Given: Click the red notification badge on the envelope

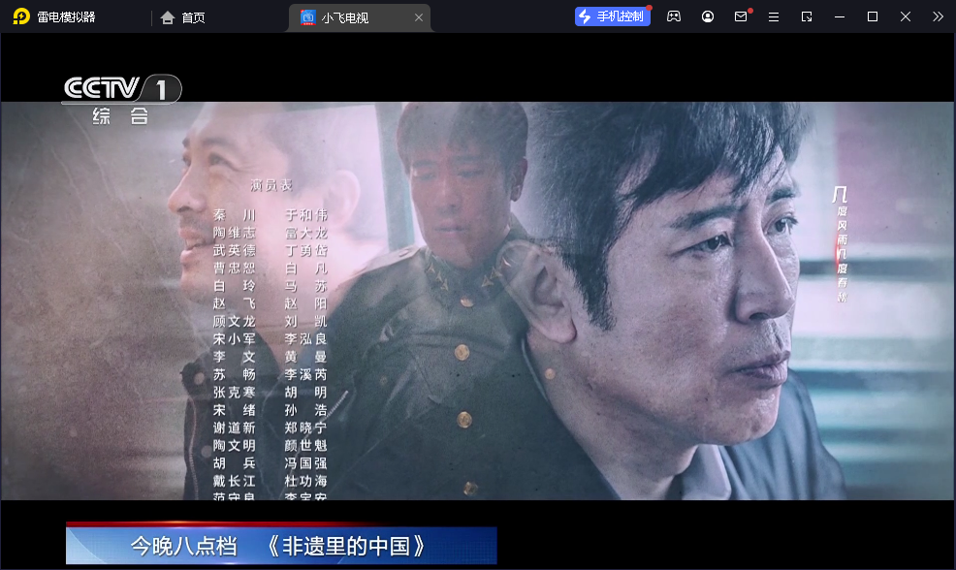Looking at the screenshot, I should click(x=749, y=10).
